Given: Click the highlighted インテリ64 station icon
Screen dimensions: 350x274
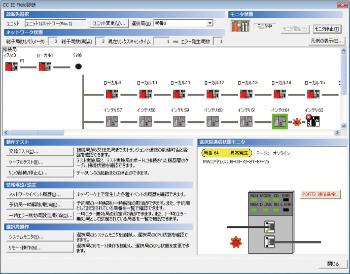Looking at the screenshot, I should point(279,121).
